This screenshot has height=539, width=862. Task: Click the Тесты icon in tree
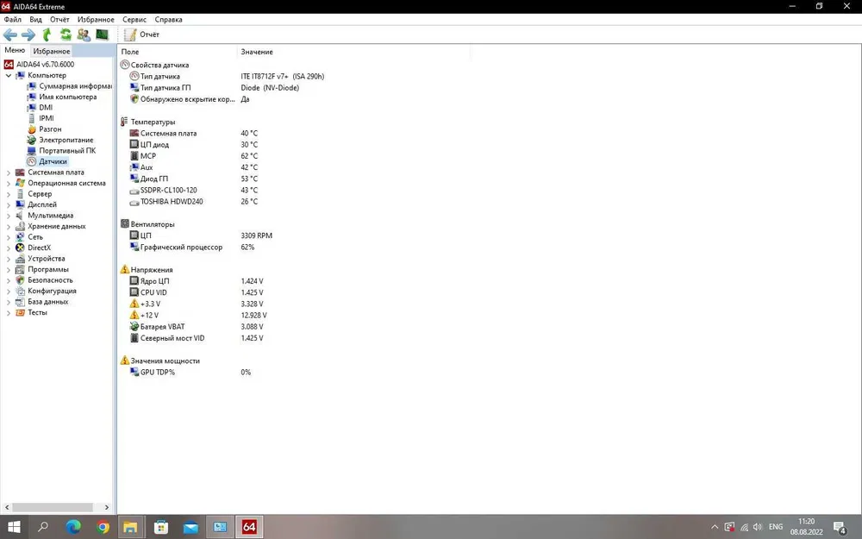[20, 312]
